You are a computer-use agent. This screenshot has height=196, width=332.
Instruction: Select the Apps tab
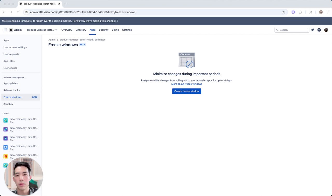tap(93, 30)
